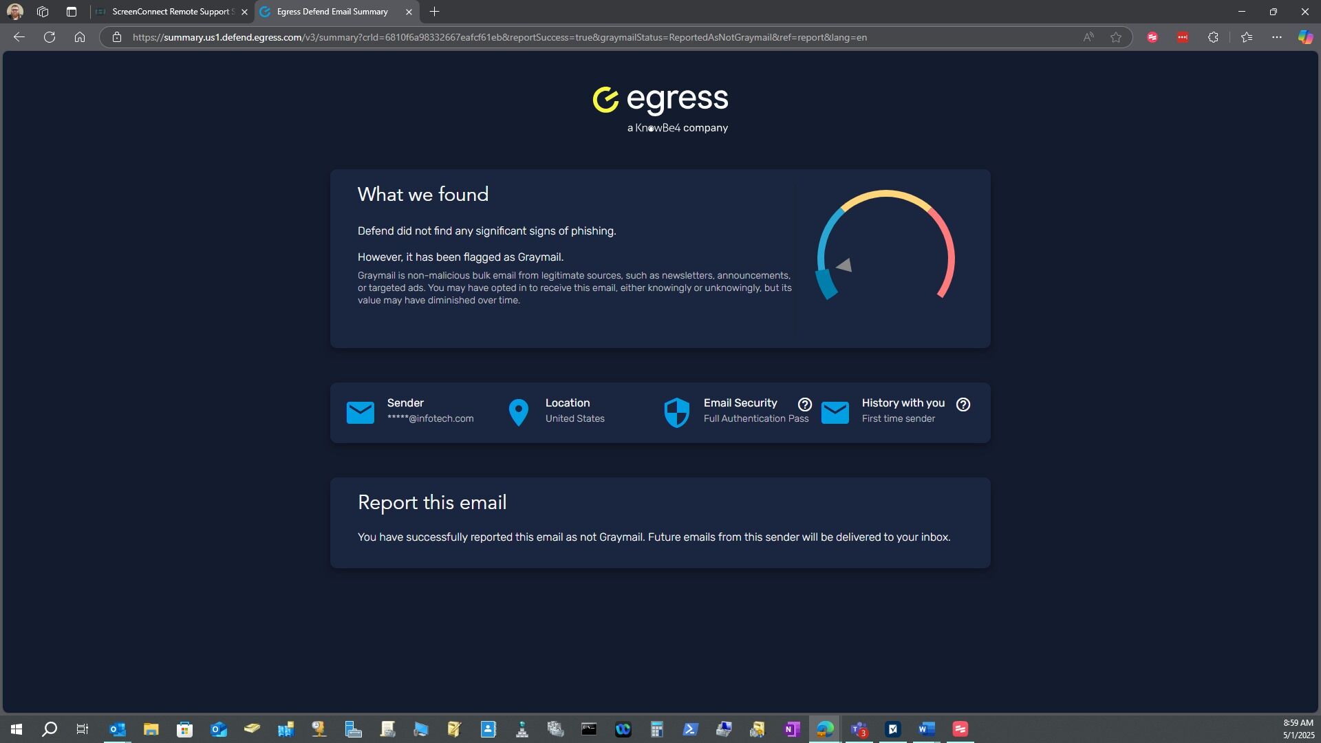Screen dimensions: 1321x743
Task: Click the Sender envelope icon
Action: point(361,413)
